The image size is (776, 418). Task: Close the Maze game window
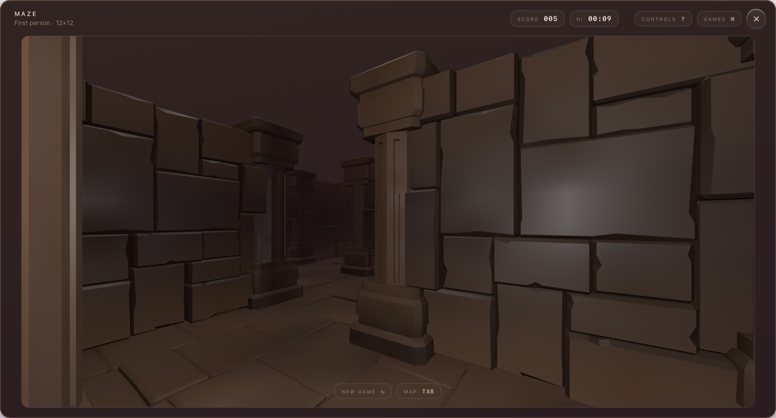coord(756,19)
